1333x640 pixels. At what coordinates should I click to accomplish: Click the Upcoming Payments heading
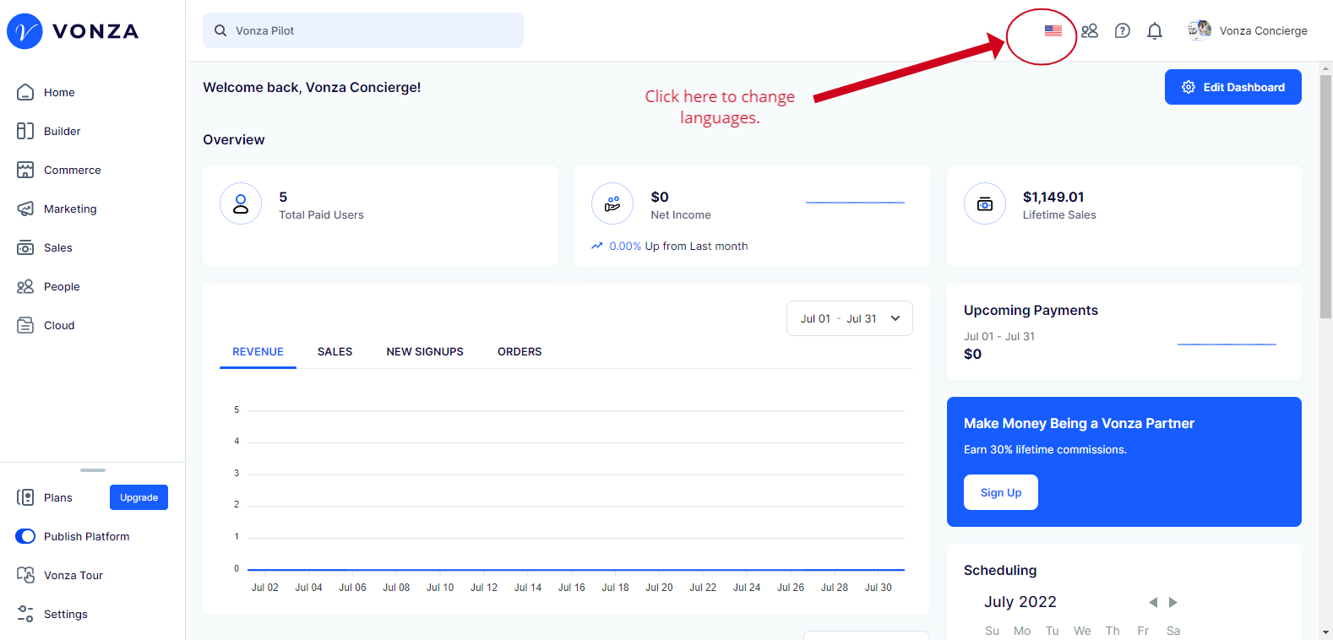coord(1031,310)
